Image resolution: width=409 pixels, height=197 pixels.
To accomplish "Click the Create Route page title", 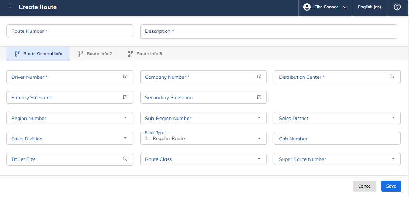I will pos(38,7).
